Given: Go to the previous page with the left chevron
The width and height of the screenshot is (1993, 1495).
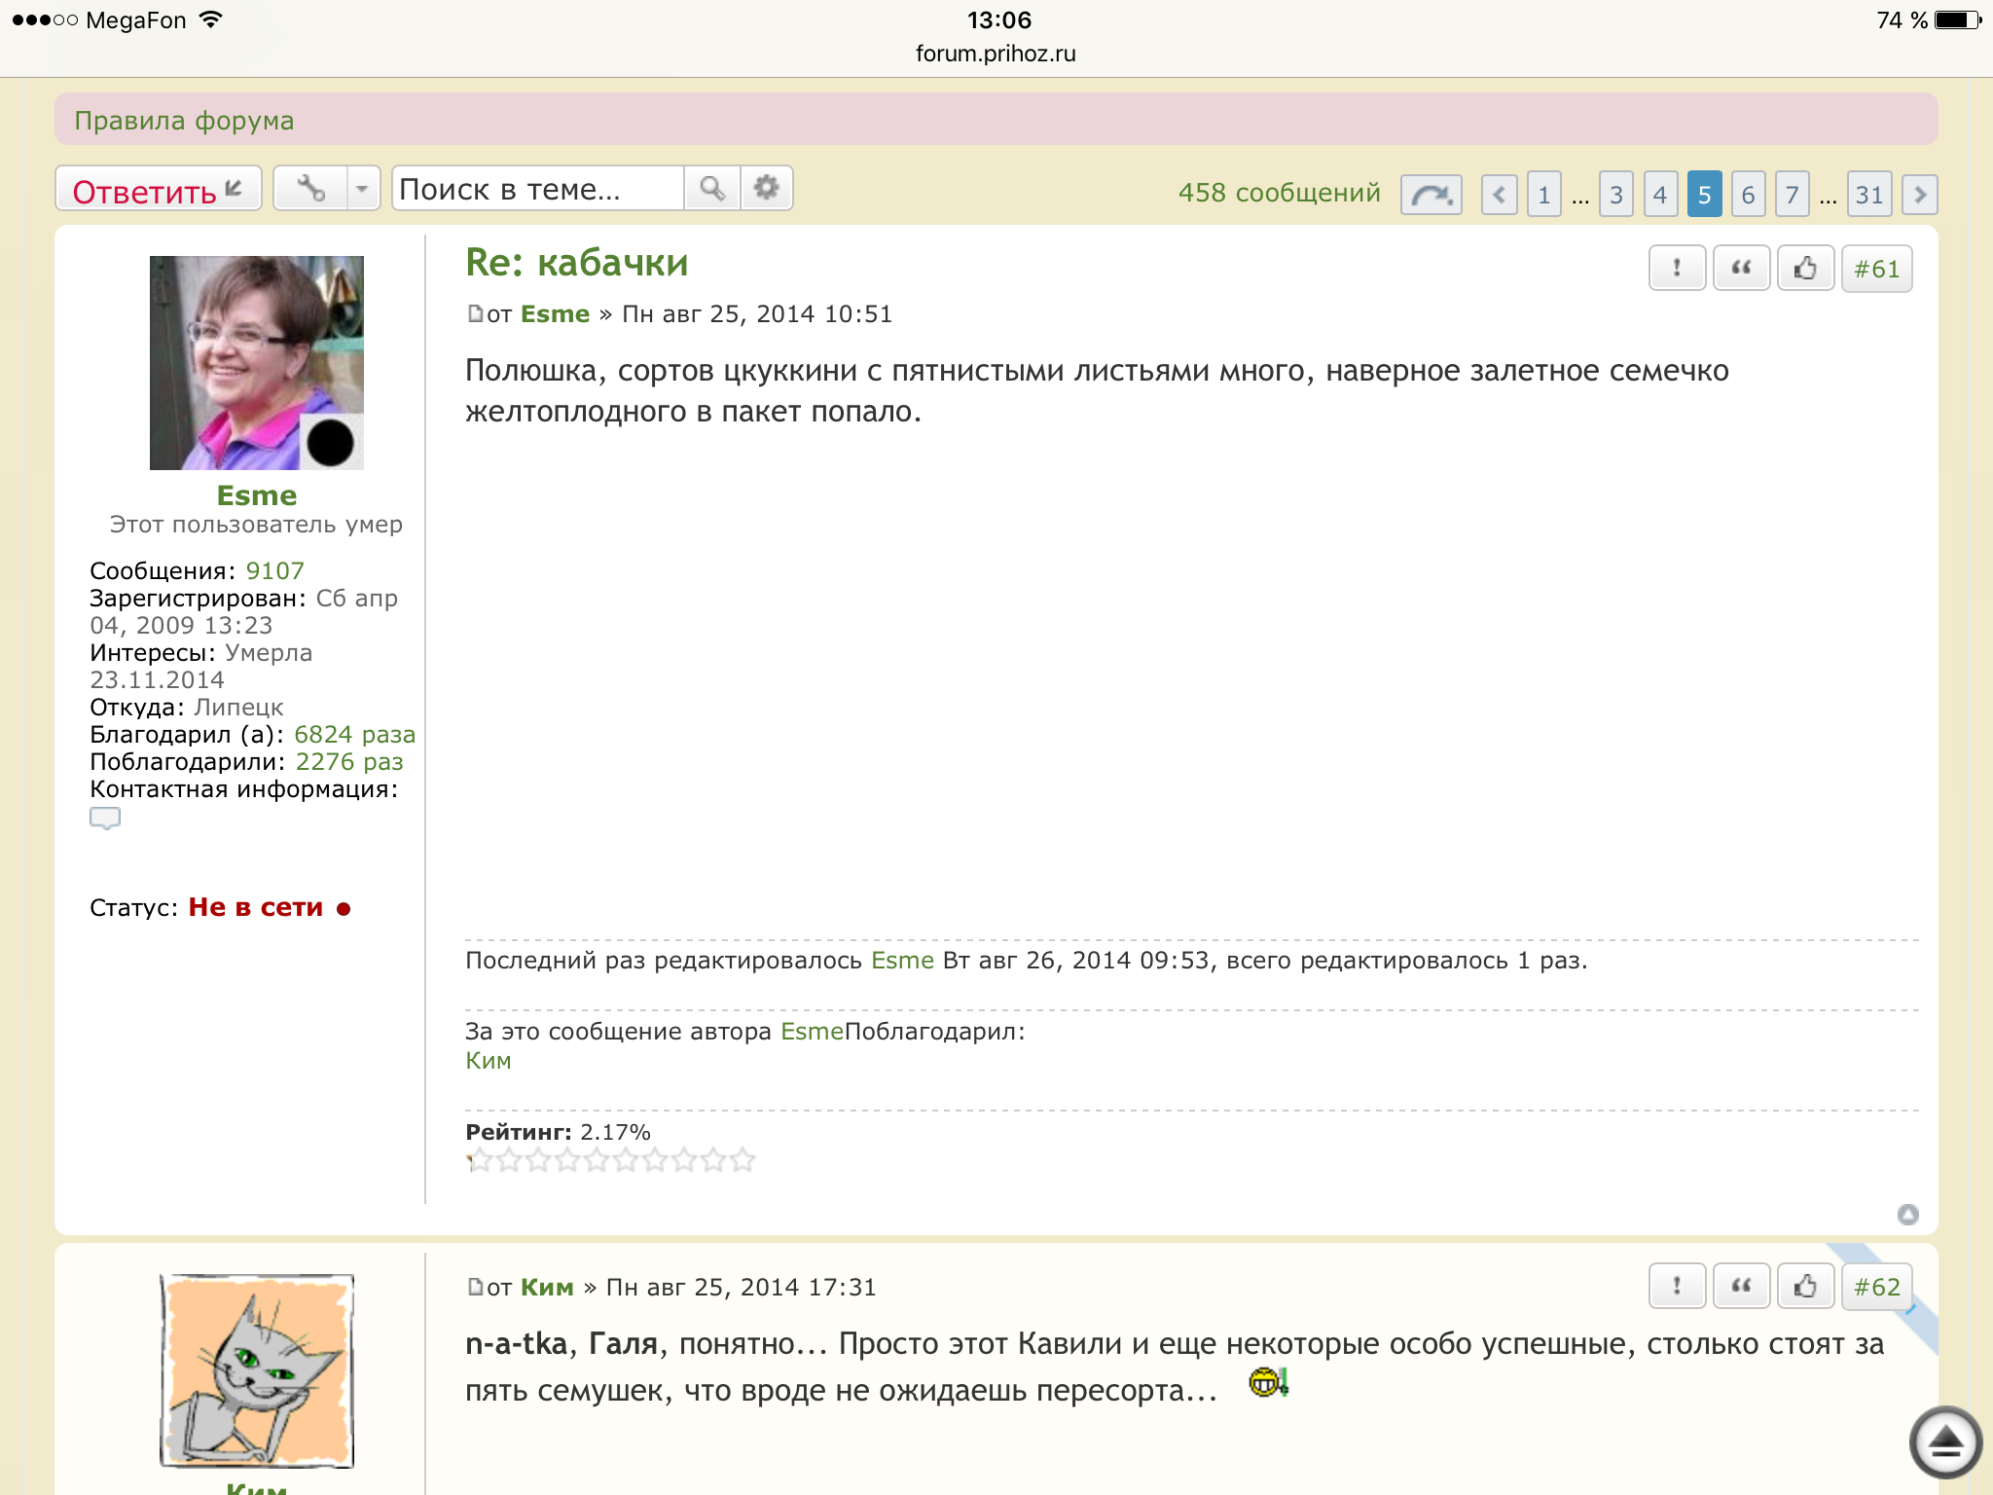Looking at the screenshot, I should pos(1499,195).
